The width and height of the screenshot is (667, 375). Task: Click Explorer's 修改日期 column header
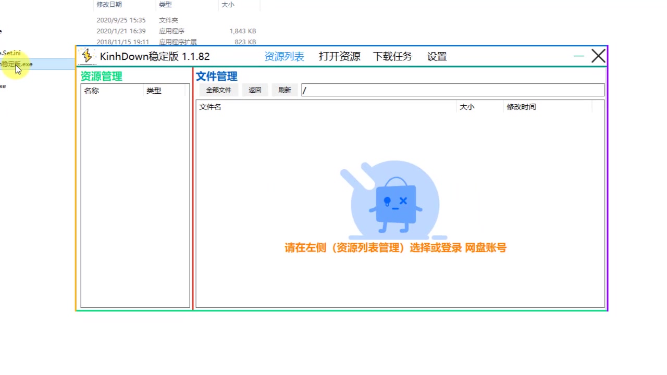click(x=124, y=5)
